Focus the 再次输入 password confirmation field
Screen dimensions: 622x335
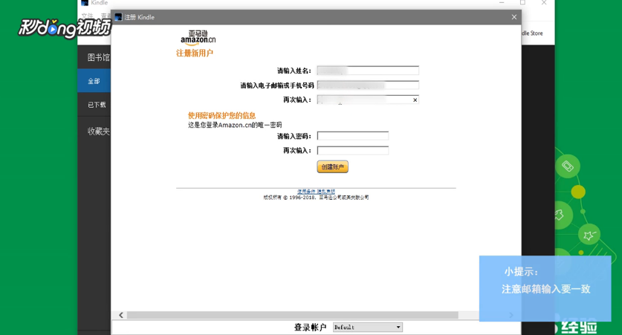pos(353,150)
